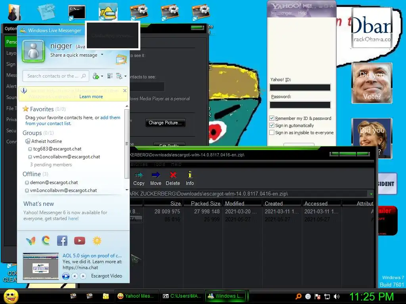Enable Sign in as invisible to everyone

(x=272, y=133)
